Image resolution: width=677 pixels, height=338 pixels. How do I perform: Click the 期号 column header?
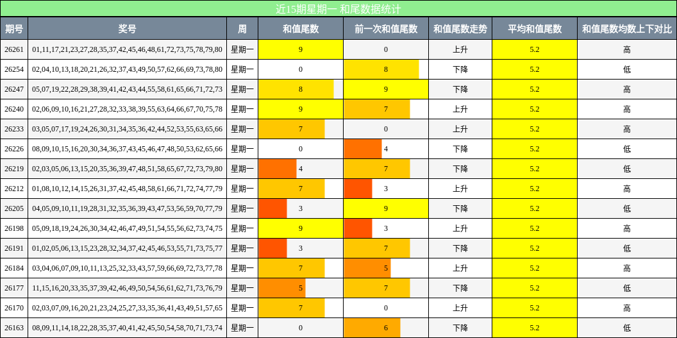tap(14, 29)
